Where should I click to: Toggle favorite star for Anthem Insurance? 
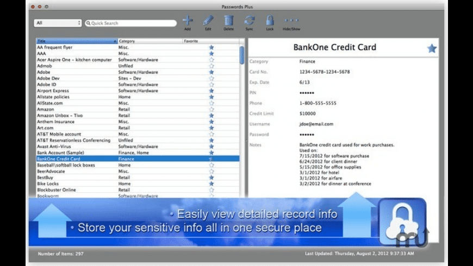point(211,122)
